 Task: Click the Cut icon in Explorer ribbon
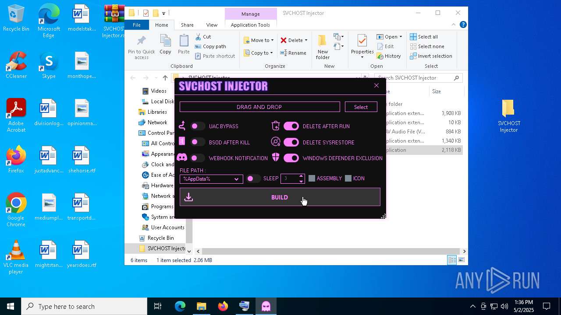pyautogui.click(x=198, y=37)
